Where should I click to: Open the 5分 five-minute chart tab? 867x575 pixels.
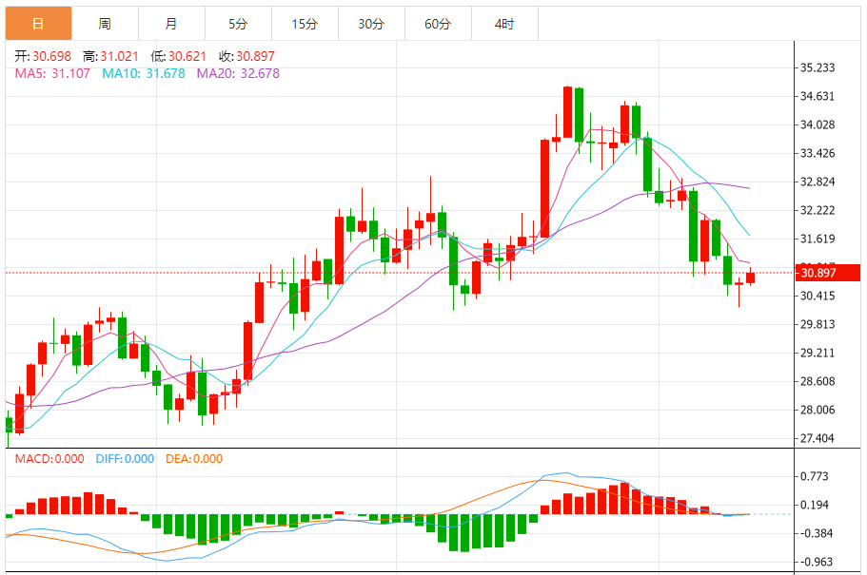238,23
